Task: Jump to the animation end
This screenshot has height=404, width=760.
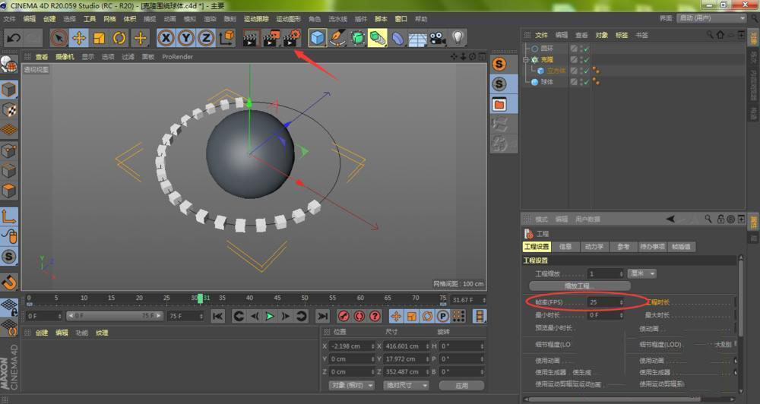Action: [321, 317]
